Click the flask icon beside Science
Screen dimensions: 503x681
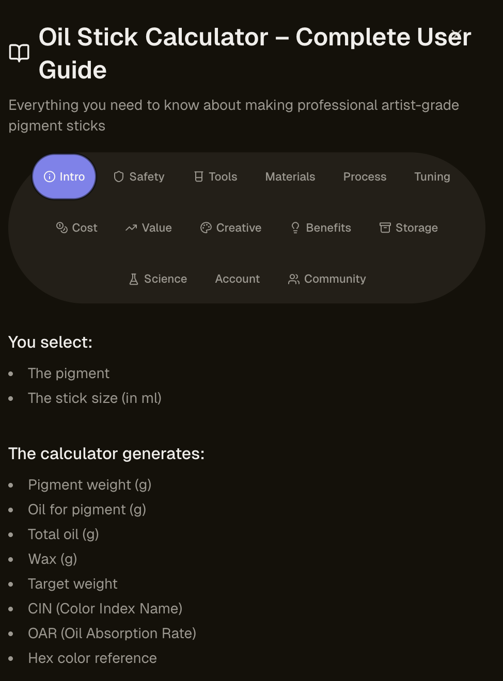[134, 279]
